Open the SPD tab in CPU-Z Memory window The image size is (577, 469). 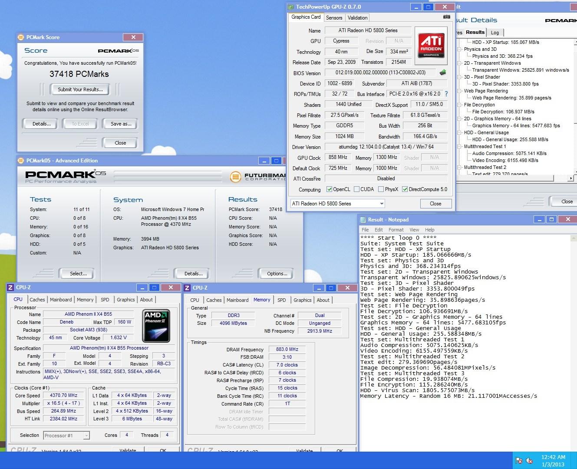282,300
